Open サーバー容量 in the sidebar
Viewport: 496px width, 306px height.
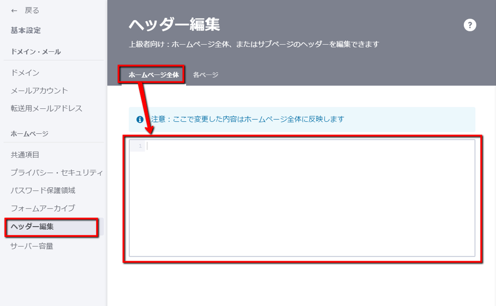pos(32,246)
